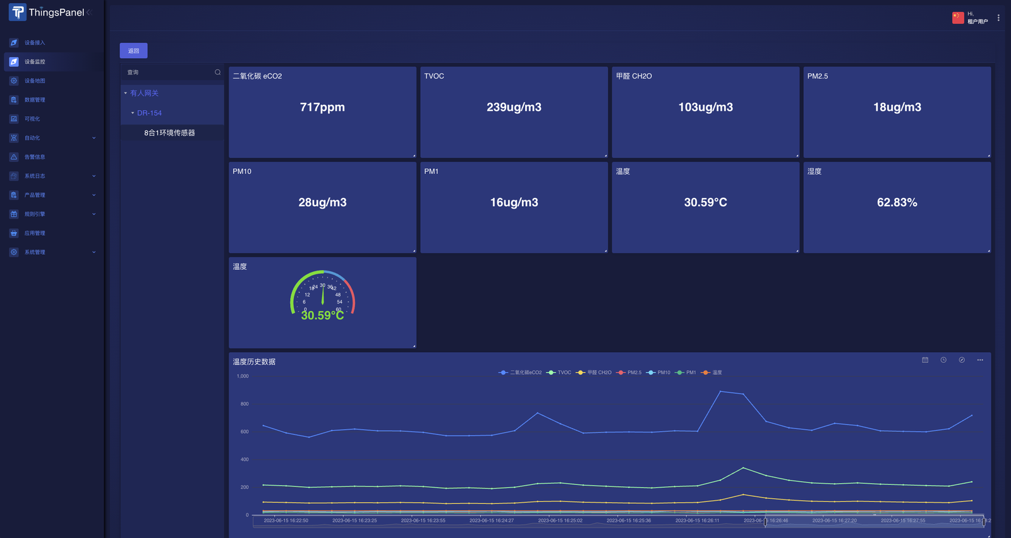Focus the 查询 search field
The image size is (1011, 538).
pyautogui.click(x=167, y=72)
